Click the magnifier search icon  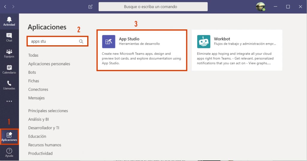click(x=81, y=41)
